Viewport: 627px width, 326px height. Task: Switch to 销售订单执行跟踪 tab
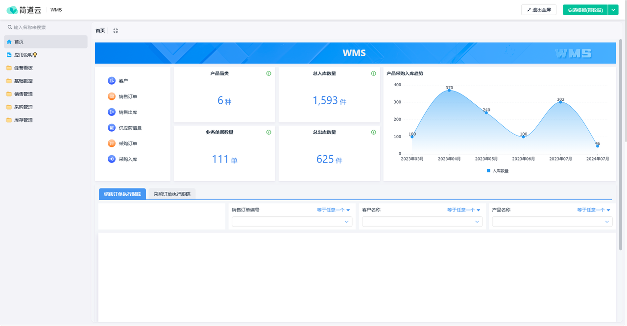click(x=122, y=194)
